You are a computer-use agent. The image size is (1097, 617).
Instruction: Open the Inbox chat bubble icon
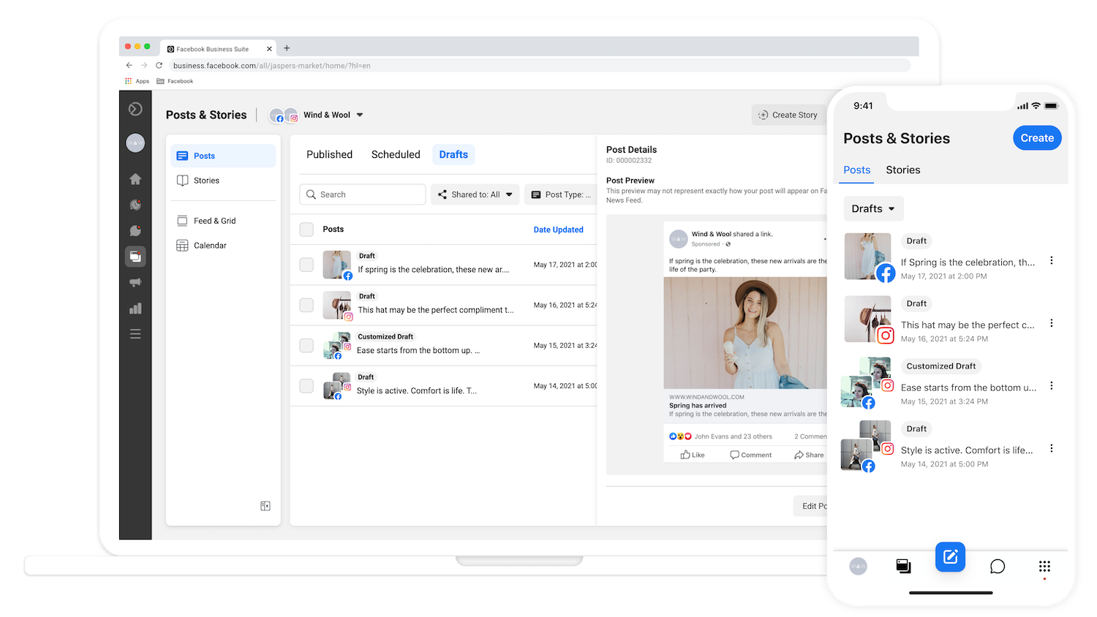click(135, 230)
